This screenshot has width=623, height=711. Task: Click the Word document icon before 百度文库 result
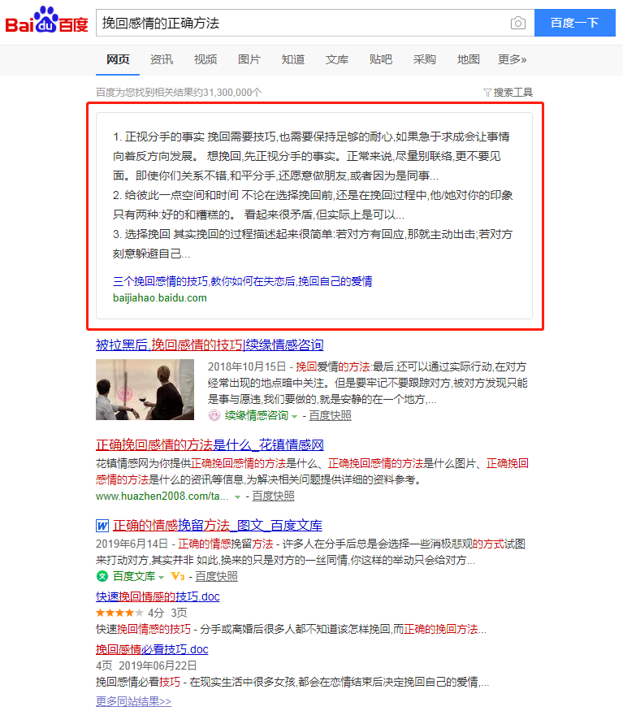pyautogui.click(x=102, y=526)
